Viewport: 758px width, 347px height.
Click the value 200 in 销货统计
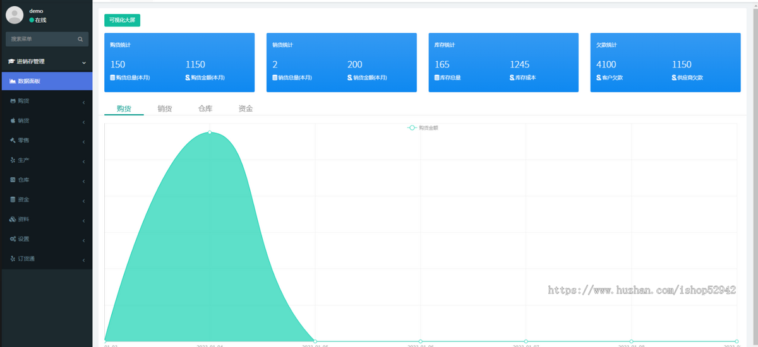[355, 64]
